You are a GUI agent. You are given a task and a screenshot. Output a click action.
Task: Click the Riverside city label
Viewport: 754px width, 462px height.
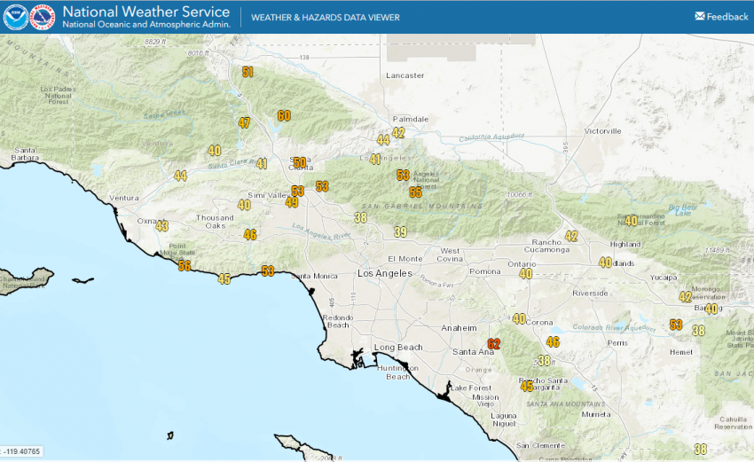click(x=590, y=294)
